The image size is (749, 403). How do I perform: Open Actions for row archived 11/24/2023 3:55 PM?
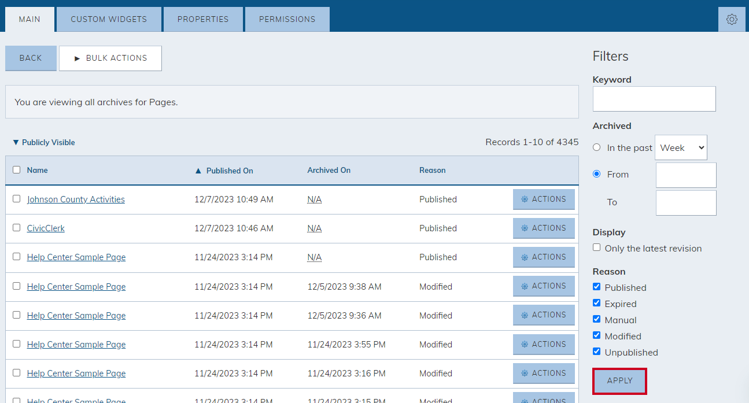[544, 344]
